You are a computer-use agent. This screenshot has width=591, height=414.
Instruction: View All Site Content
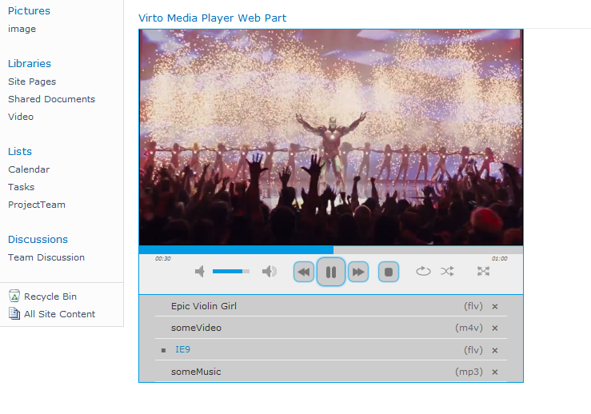tap(59, 314)
